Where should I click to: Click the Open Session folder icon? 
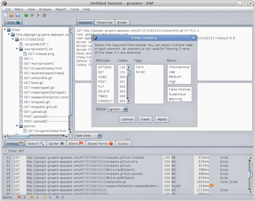(x=12, y=15)
